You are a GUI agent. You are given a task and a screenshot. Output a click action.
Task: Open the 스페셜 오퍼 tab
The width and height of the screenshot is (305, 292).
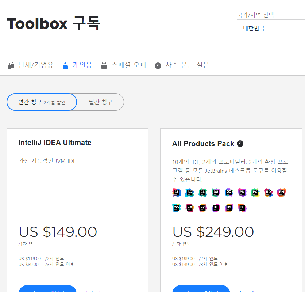click(123, 65)
